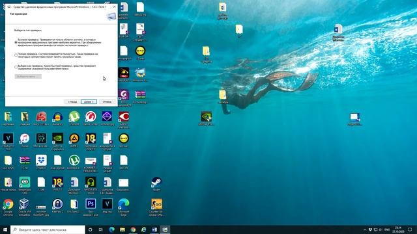Open VEGAS Pro 16.0 desktop shortcut

8,142
